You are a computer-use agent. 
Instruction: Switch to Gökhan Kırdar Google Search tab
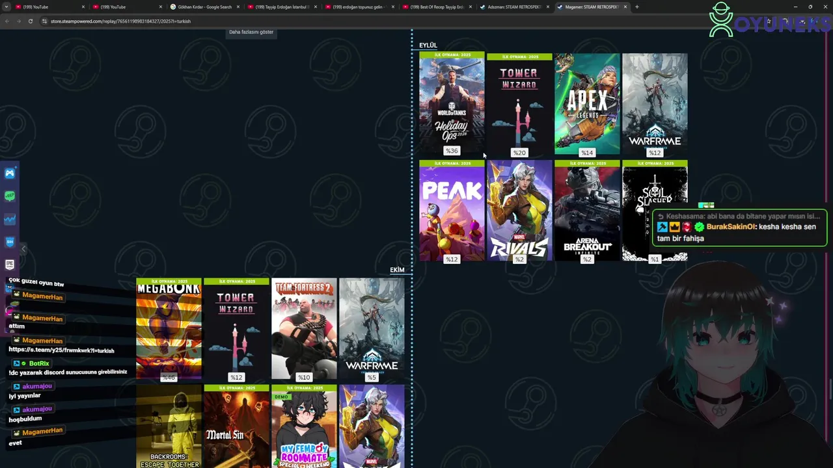tap(204, 6)
